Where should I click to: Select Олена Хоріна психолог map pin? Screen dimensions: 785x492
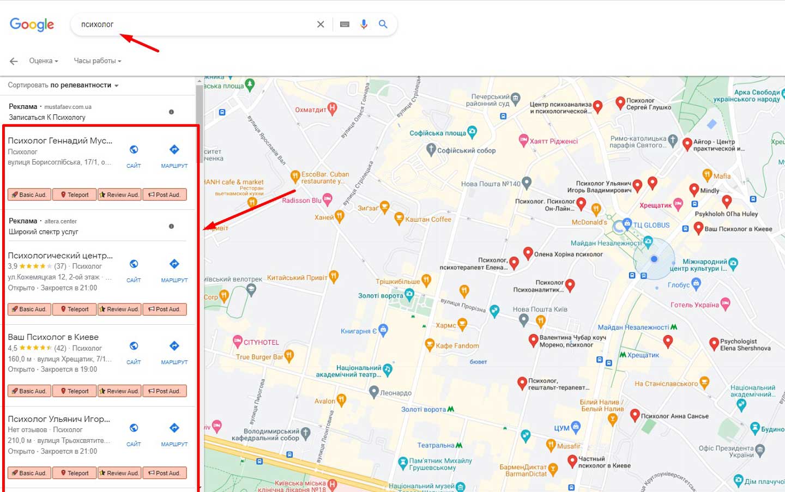pos(528,253)
